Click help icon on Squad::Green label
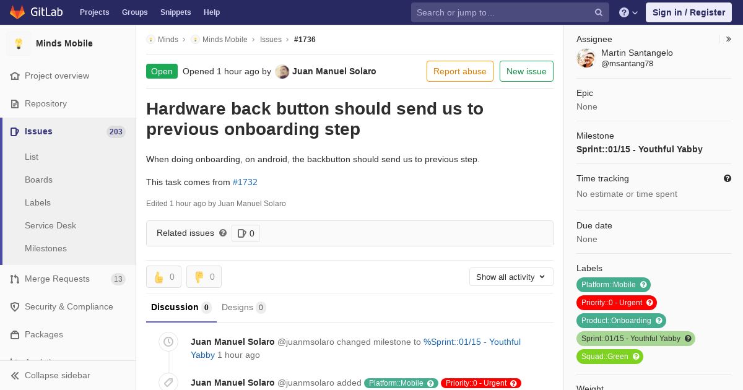The height and width of the screenshot is (390, 743). click(636, 357)
